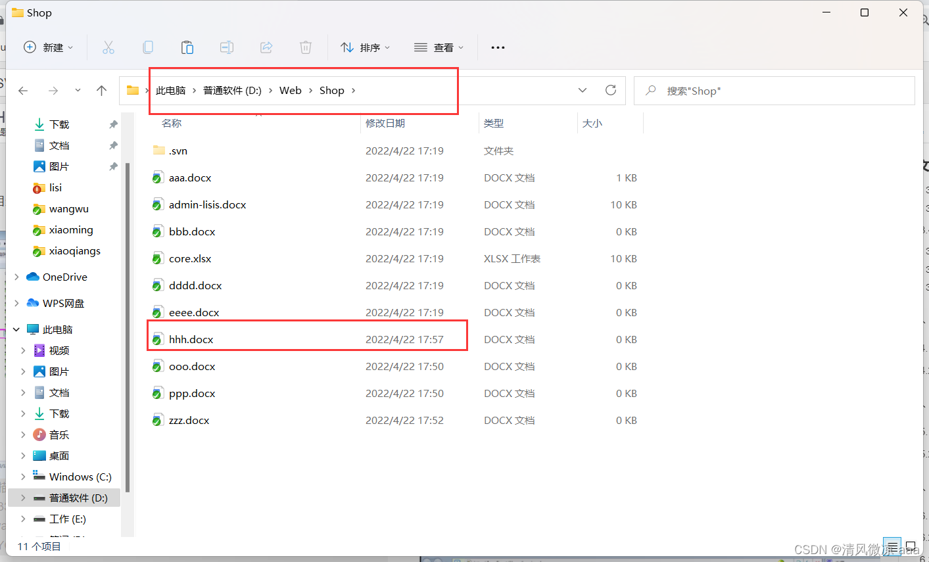
Task: Select the aaa.docx file icon
Action: click(x=158, y=177)
